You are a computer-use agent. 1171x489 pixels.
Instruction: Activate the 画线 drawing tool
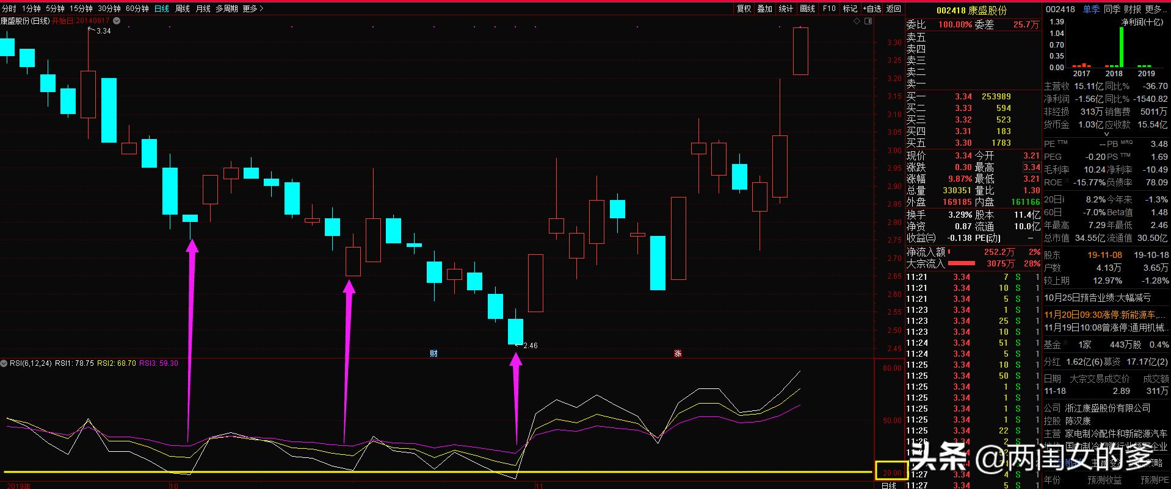pos(808,9)
